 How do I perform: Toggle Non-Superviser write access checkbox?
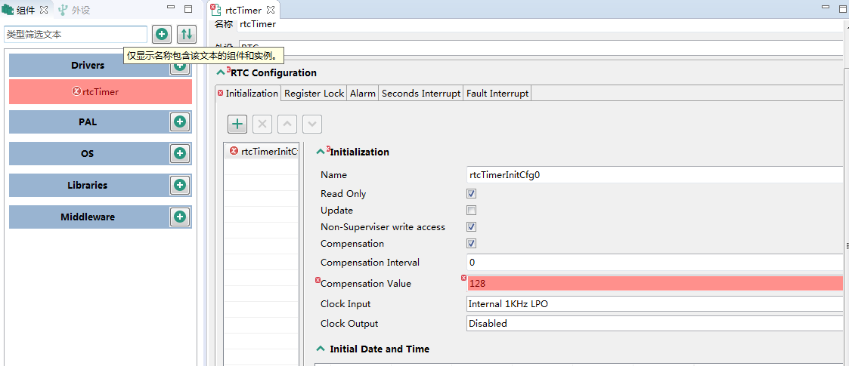point(472,226)
